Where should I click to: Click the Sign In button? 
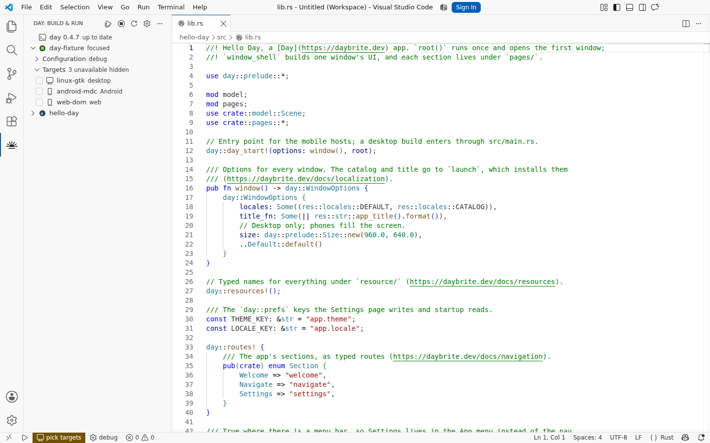[x=466, y=7]
